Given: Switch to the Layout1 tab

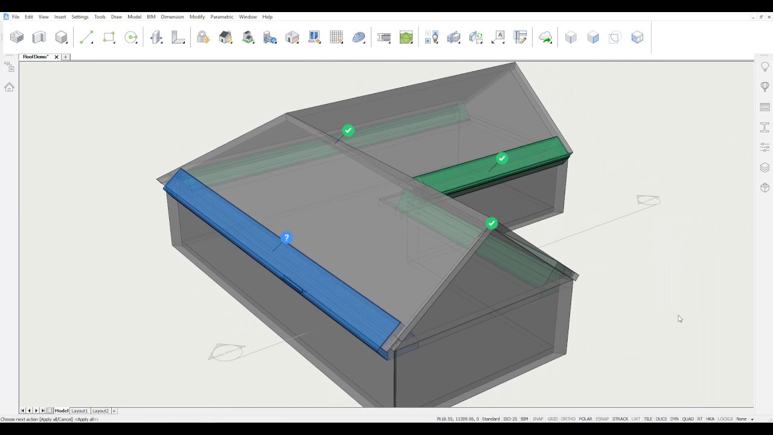Looking at the screenshot, I should [x=80, y=411].
